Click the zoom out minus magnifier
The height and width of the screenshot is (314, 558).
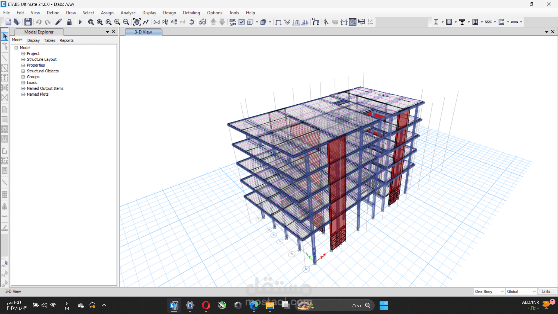(x=126, y=22)
